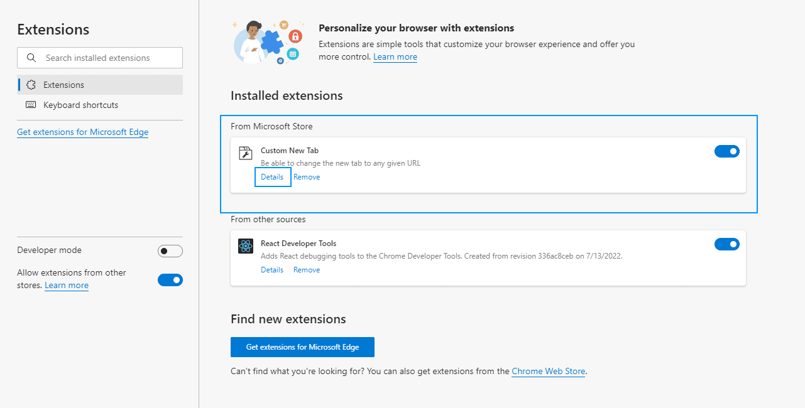Click Learn more under allow extensions from other stores
This screenshot has height=408, width=805.
pos(66,285)
